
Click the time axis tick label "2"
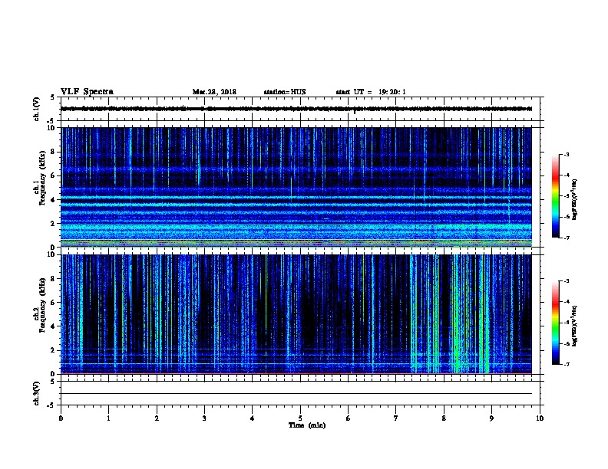point(157,418)
